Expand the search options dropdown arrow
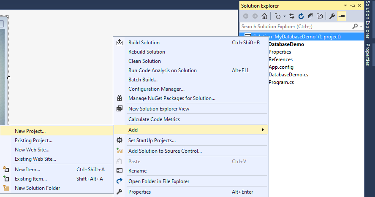The height and width of the screenshot is (197, 375). 361,27
